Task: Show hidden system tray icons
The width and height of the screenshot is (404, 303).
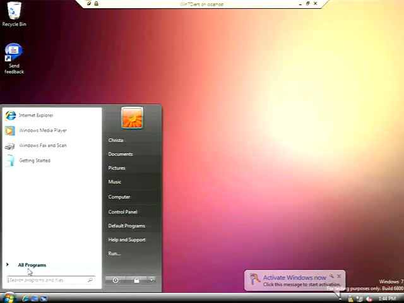Action: 340,298
